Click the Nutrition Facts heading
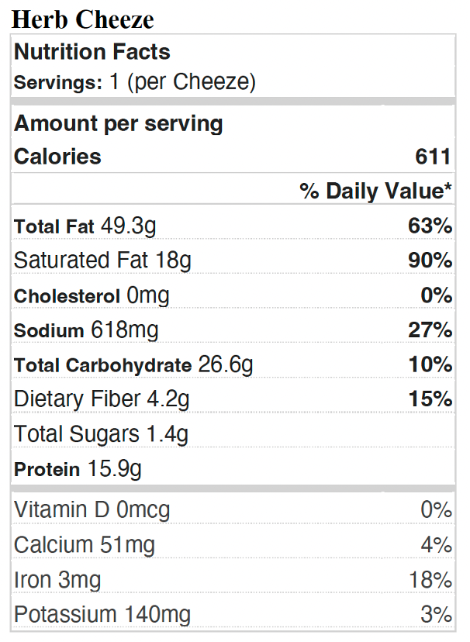Image resolution: width=470 pixels, height=642 pixels. click(92, 52)
